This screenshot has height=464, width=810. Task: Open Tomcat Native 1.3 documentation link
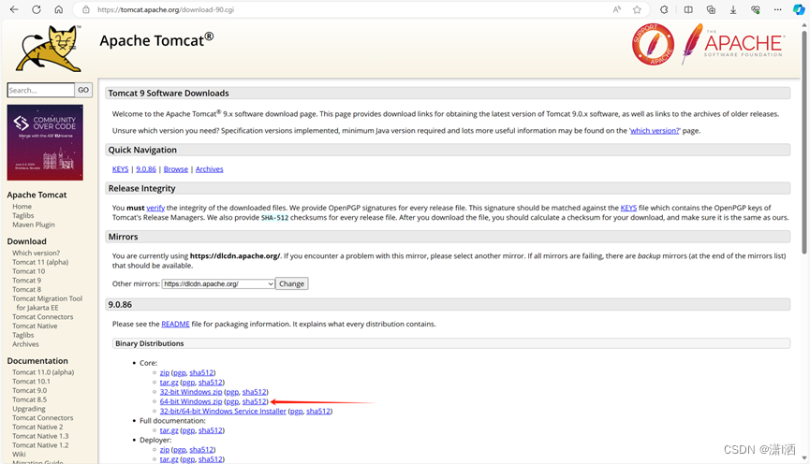[40, 436]
